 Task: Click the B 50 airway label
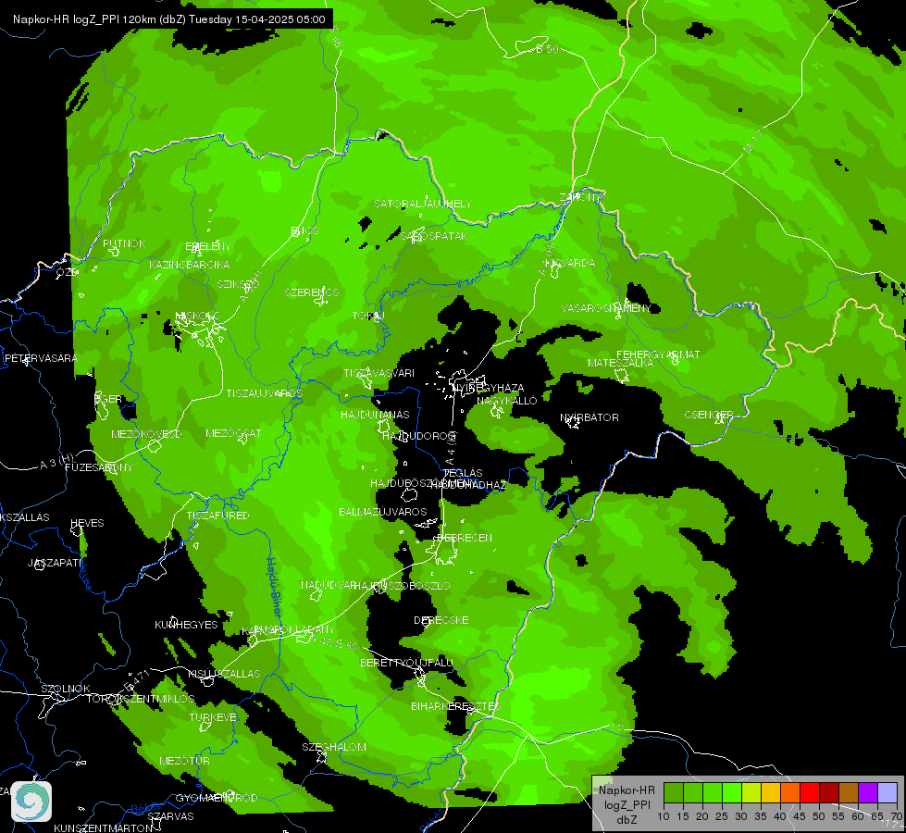coord(547,49)
